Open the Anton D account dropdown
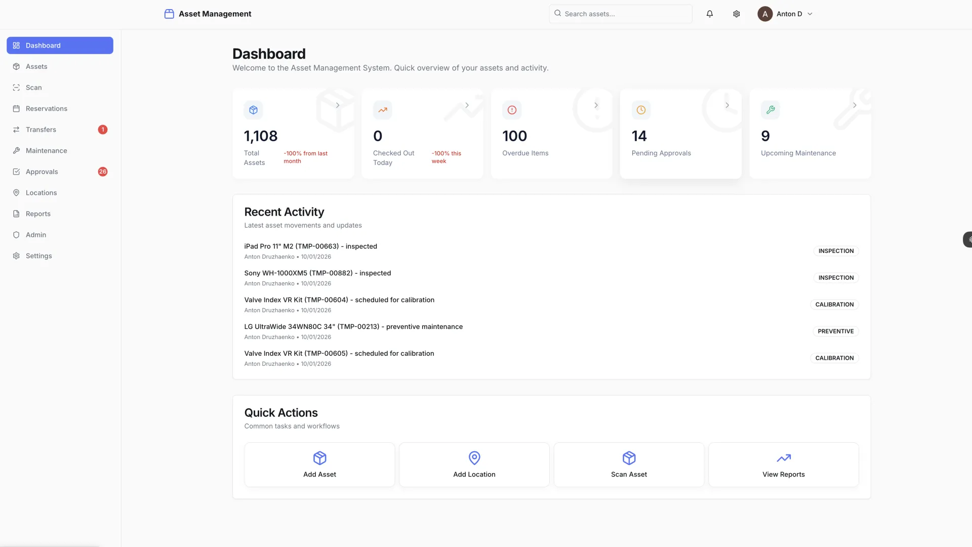The image size is (972, 547). click(785, 14)
